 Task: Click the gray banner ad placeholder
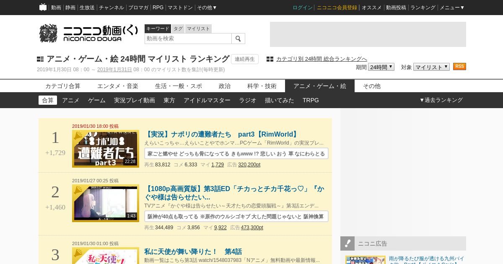pos(368,34)
